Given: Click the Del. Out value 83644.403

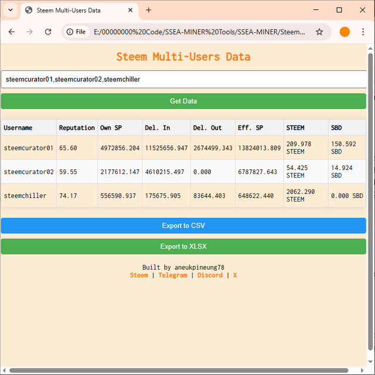Looking at the screenshot, I should 209,196.
